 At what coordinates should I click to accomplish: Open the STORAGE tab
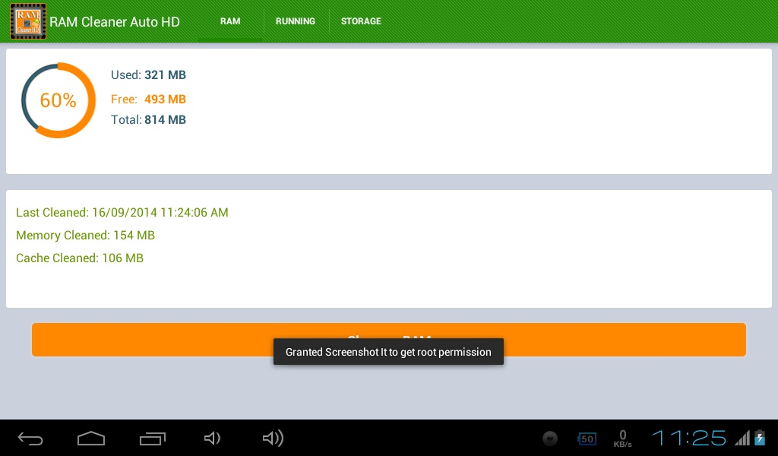click(x=361, y=21)
